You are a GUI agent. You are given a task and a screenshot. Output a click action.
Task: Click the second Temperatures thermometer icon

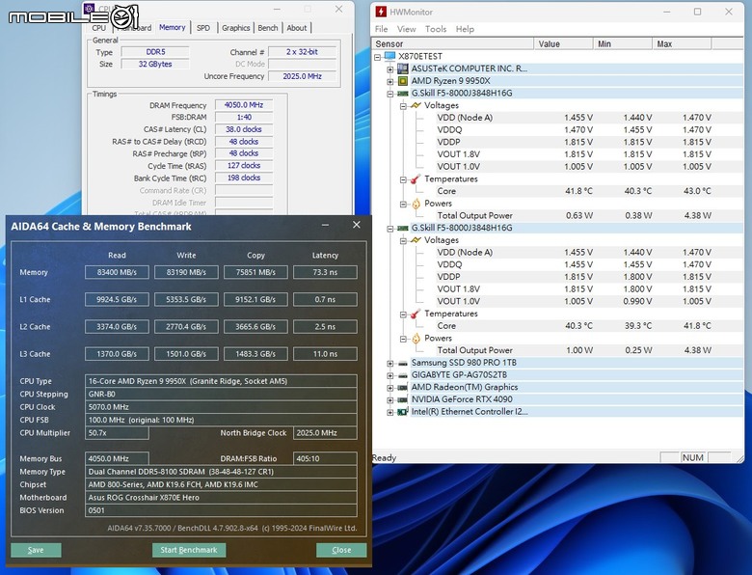(416, 314)
